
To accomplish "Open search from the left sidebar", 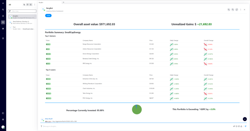I will 3,9.
